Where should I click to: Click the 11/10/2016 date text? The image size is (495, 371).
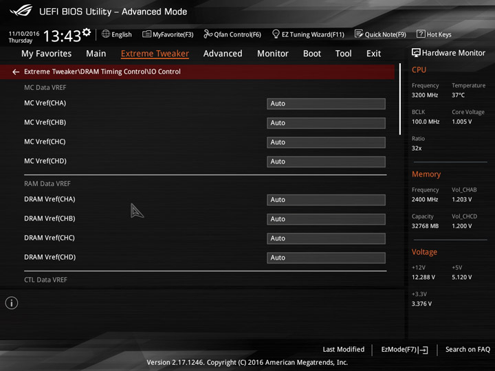pyautogui.click(x=24, y=34)
